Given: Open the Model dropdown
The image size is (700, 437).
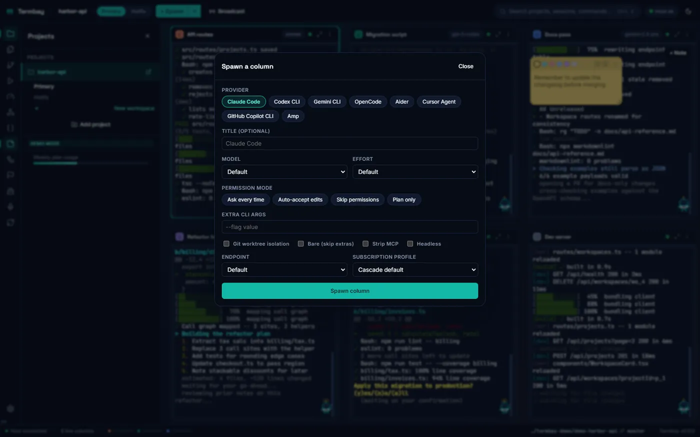Looking at the screenshot, I should [284, 172].
